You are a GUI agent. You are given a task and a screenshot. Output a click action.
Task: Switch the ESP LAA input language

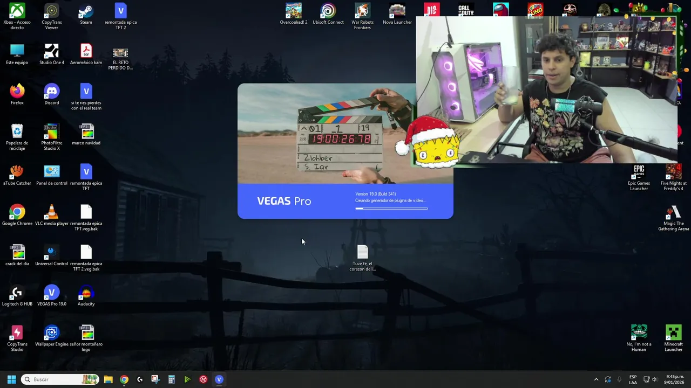tap(633, 379)
